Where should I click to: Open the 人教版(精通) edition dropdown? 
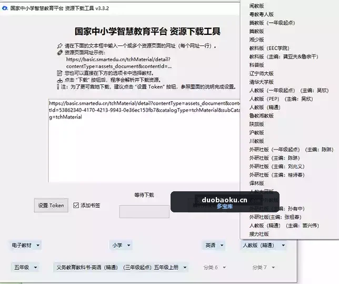click(x=264, y=245)
